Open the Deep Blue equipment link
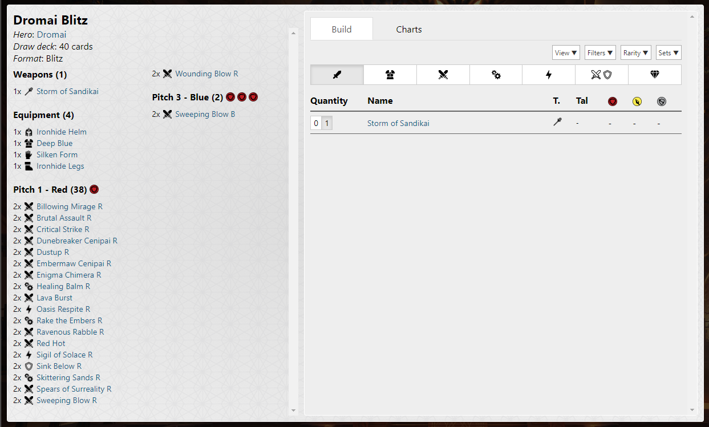Screen dimensions: 709x427 [x=55, y=143]
